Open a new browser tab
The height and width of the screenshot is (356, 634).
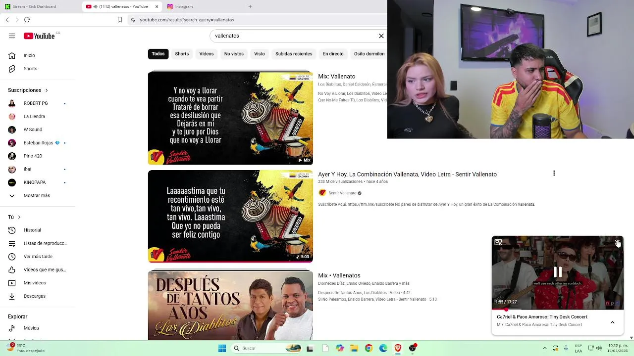pos(250,6)
